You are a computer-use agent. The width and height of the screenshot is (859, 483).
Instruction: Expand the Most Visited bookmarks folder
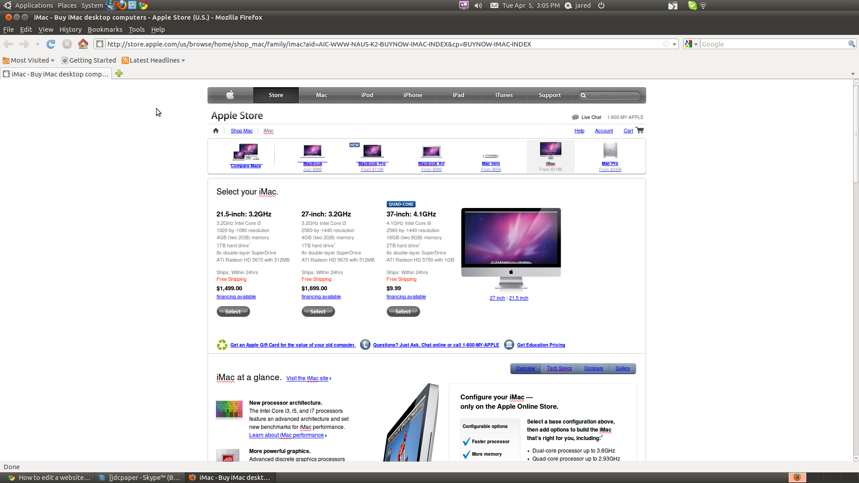tap(29, 60)
